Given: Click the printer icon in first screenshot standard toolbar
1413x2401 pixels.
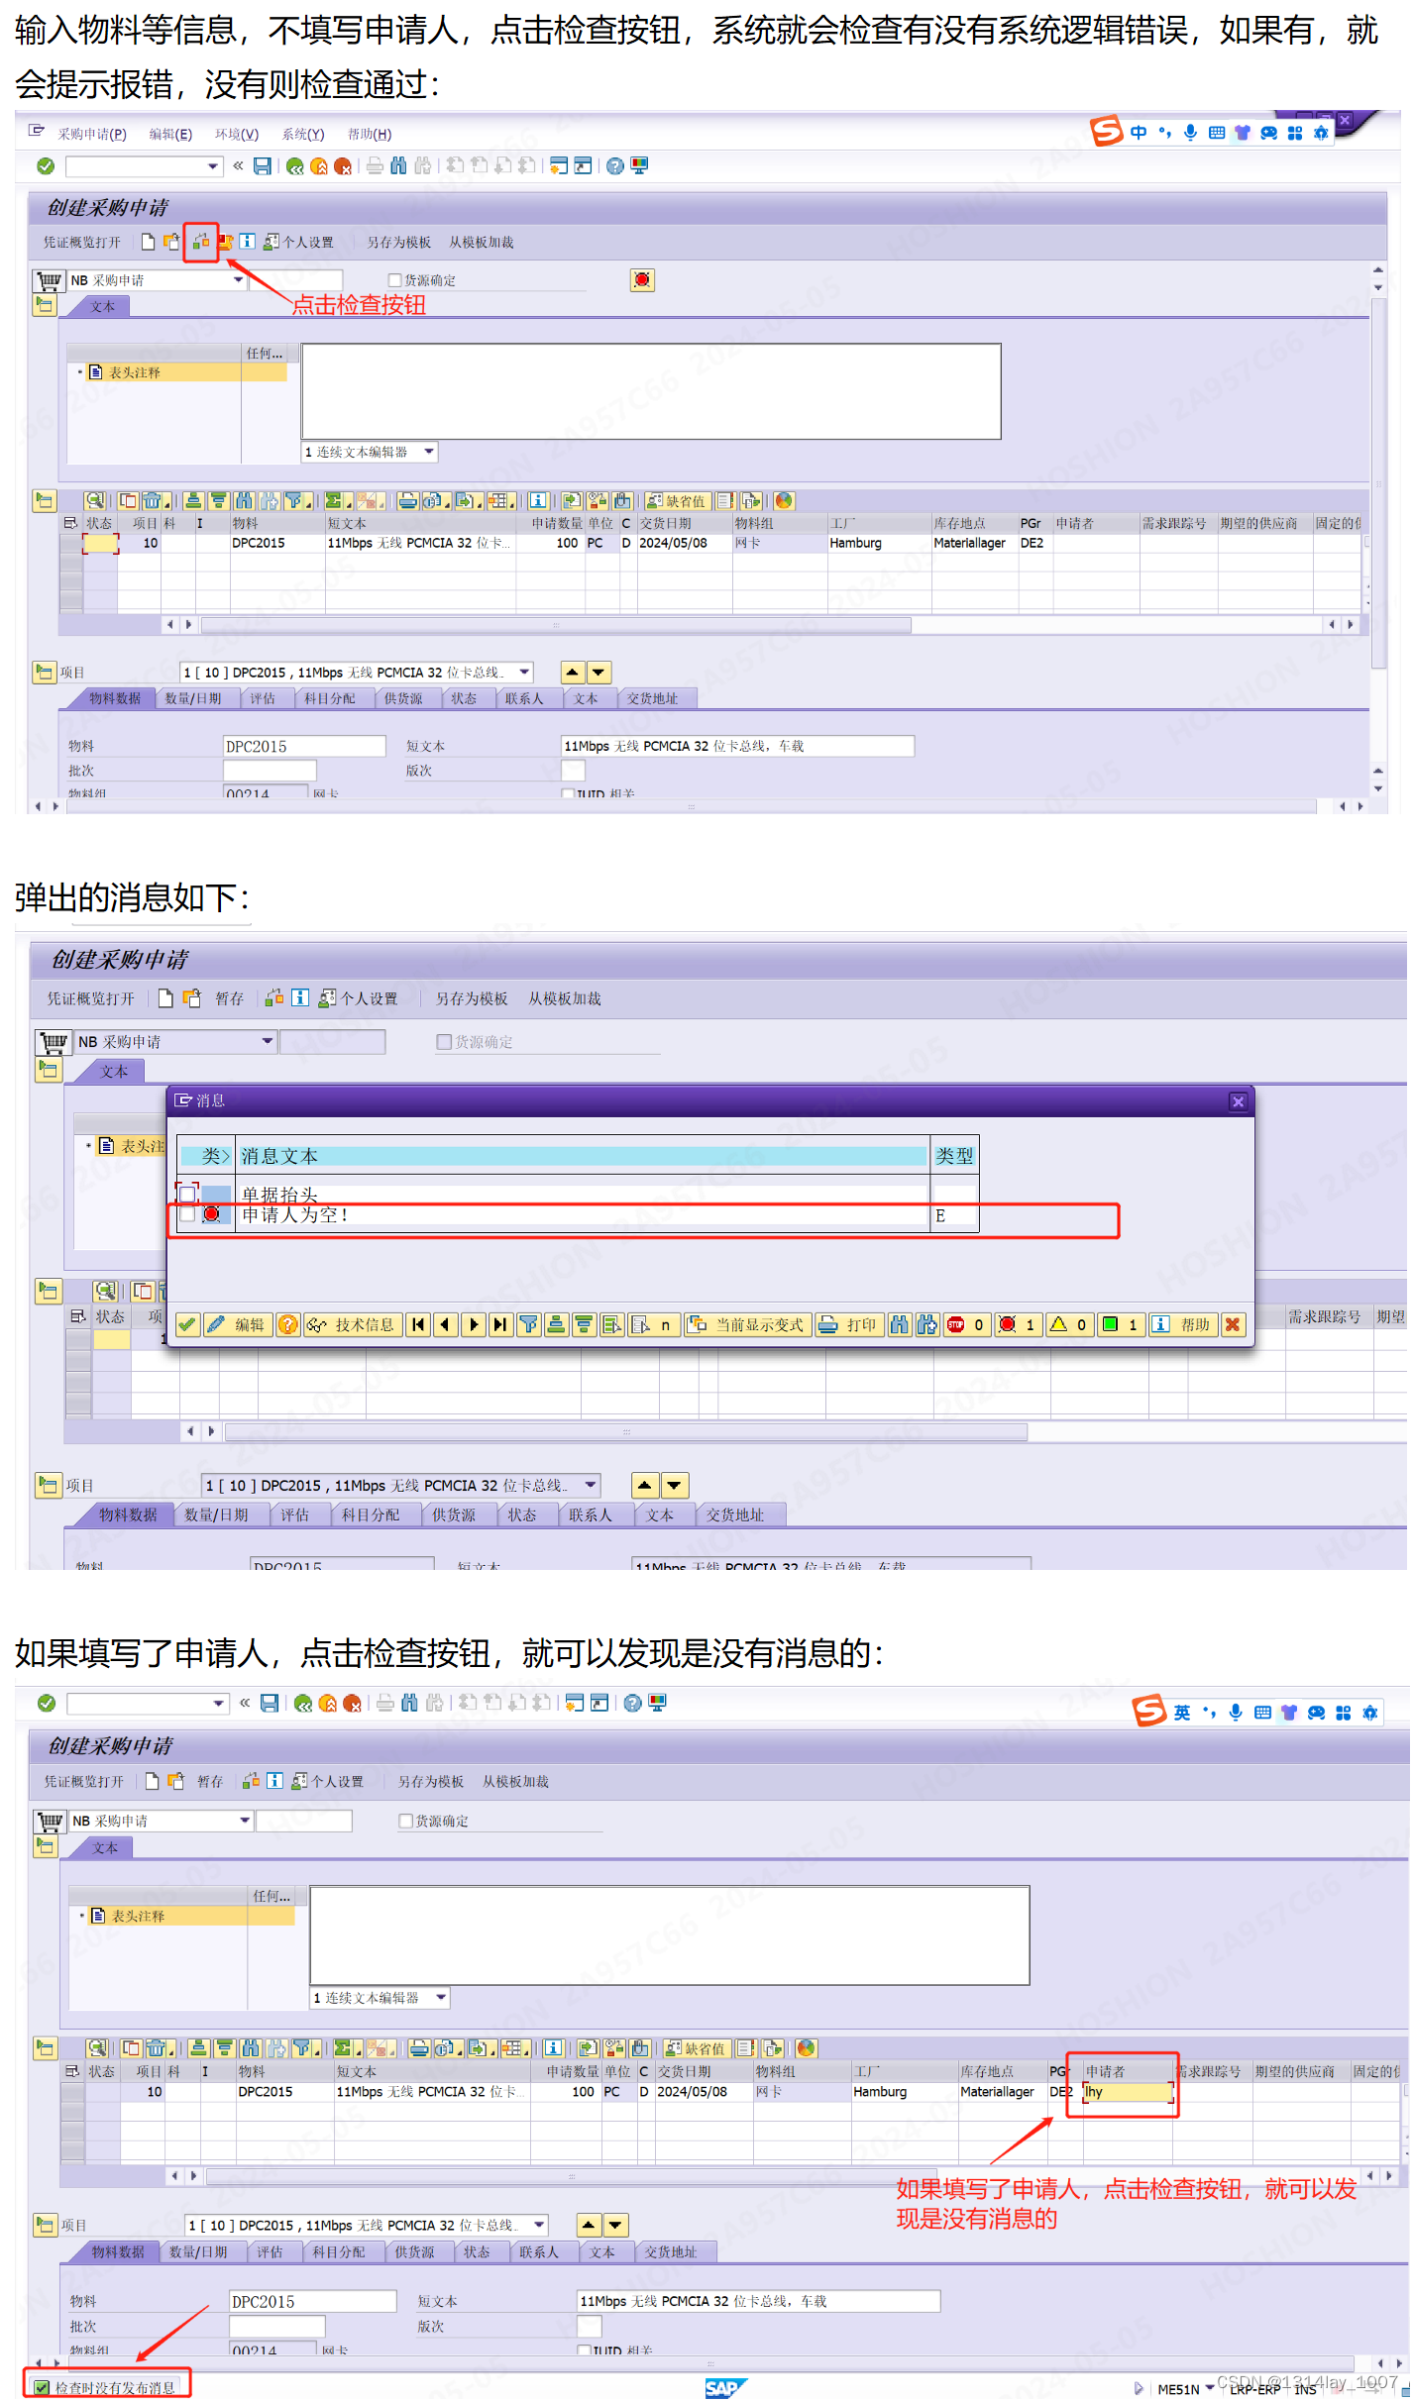Looking at the screenshot, I should [x=375, y=166].
